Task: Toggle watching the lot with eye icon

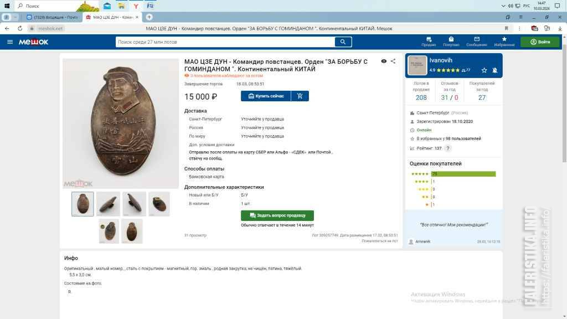Action: point(384,61)
